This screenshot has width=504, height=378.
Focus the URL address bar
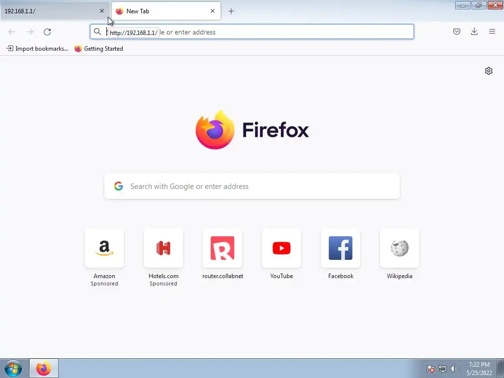(252, 32)
